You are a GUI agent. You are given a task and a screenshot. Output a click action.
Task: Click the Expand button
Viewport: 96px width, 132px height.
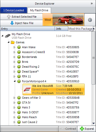87,129
